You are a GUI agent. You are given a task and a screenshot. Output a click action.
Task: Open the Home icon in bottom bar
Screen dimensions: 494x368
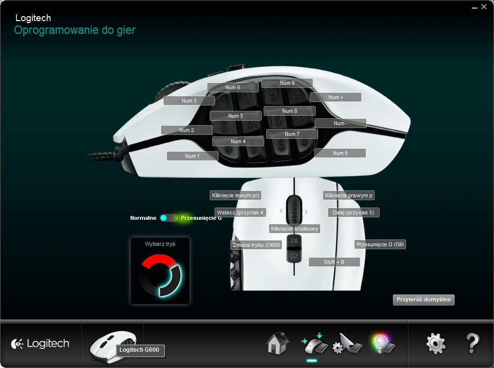(277, 343)
